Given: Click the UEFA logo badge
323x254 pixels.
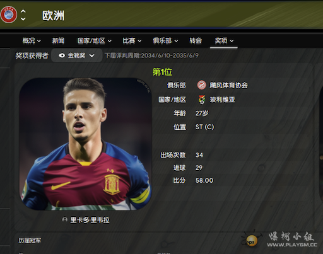Looking at the screenshot, I should (8, 14).
